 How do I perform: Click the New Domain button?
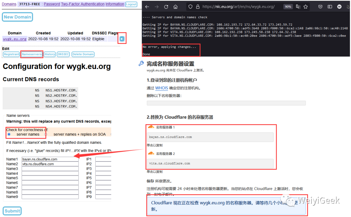point(17,17)
